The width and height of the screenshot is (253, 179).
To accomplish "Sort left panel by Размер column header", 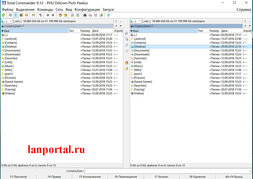I will point(86,31).
